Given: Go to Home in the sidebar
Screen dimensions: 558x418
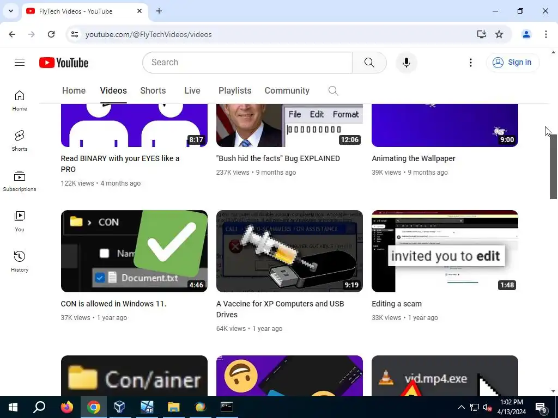Looking at the screenshot, I should (20, 101).
